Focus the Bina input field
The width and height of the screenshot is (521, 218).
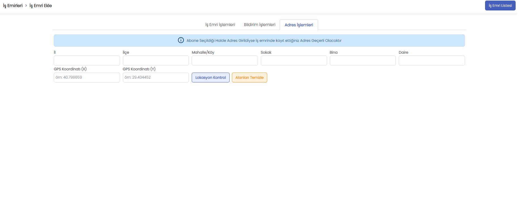click(x=363, y=61)
